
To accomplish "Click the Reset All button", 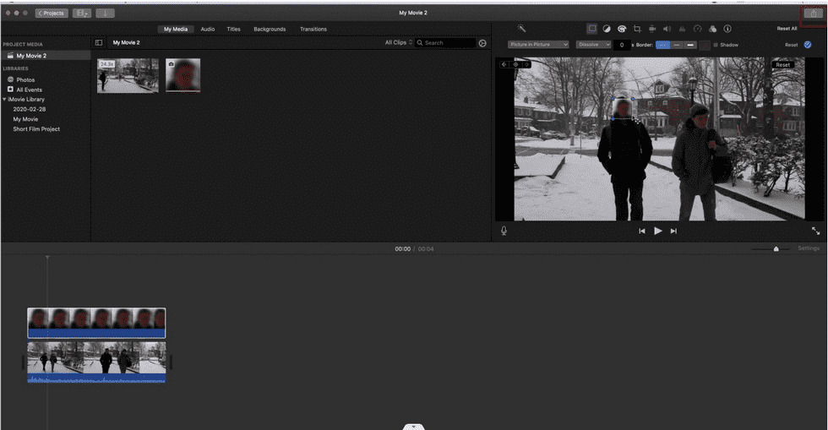I will 787,29.
